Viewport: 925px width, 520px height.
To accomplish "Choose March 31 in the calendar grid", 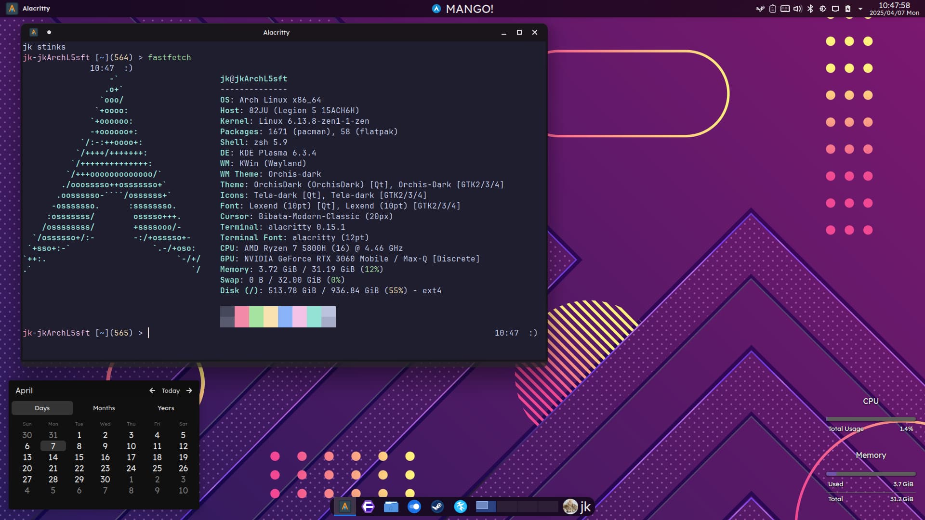I will [x=53, y=435].
